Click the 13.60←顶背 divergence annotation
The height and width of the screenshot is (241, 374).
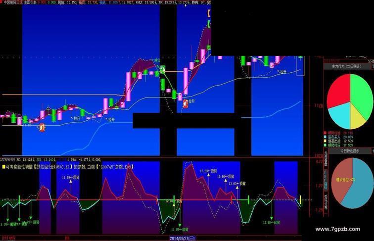tap(237, 184)
